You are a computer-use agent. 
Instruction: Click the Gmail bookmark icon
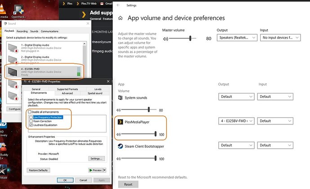102,4
